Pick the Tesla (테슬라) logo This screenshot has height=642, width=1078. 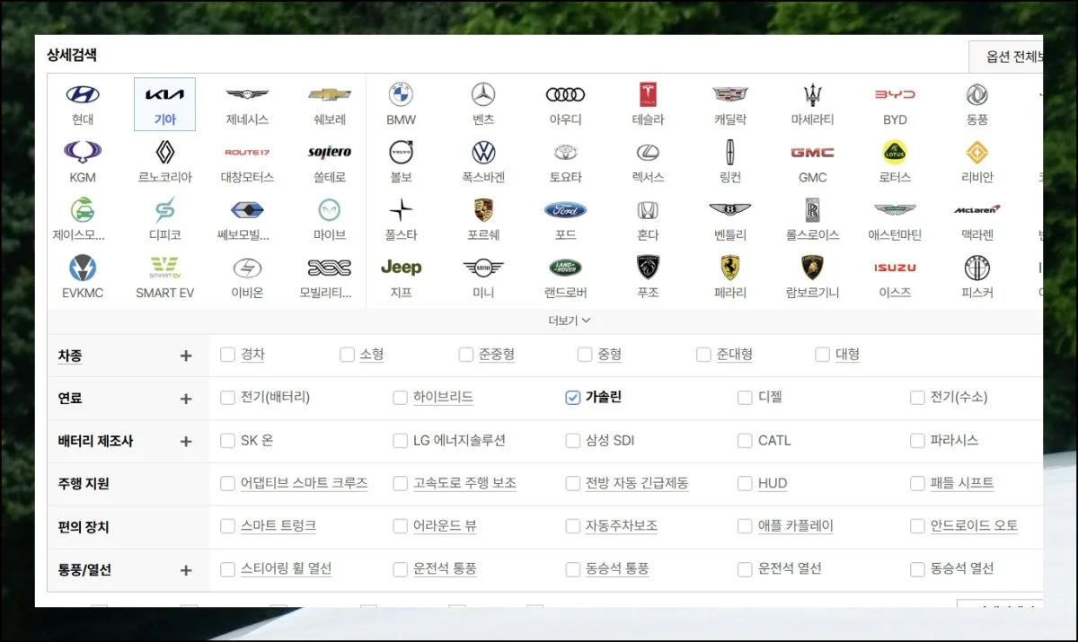(x=649, y=95)
